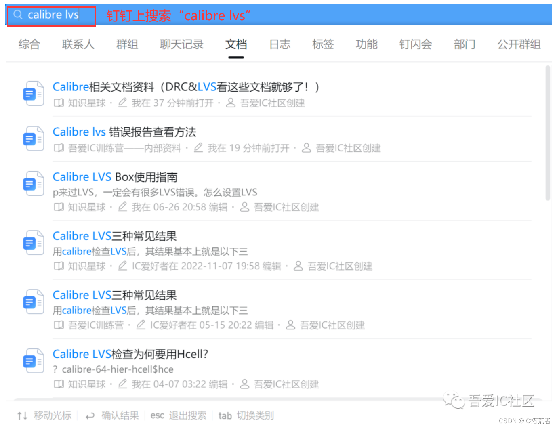Click the 确认结果 hint

click(120, 415)
